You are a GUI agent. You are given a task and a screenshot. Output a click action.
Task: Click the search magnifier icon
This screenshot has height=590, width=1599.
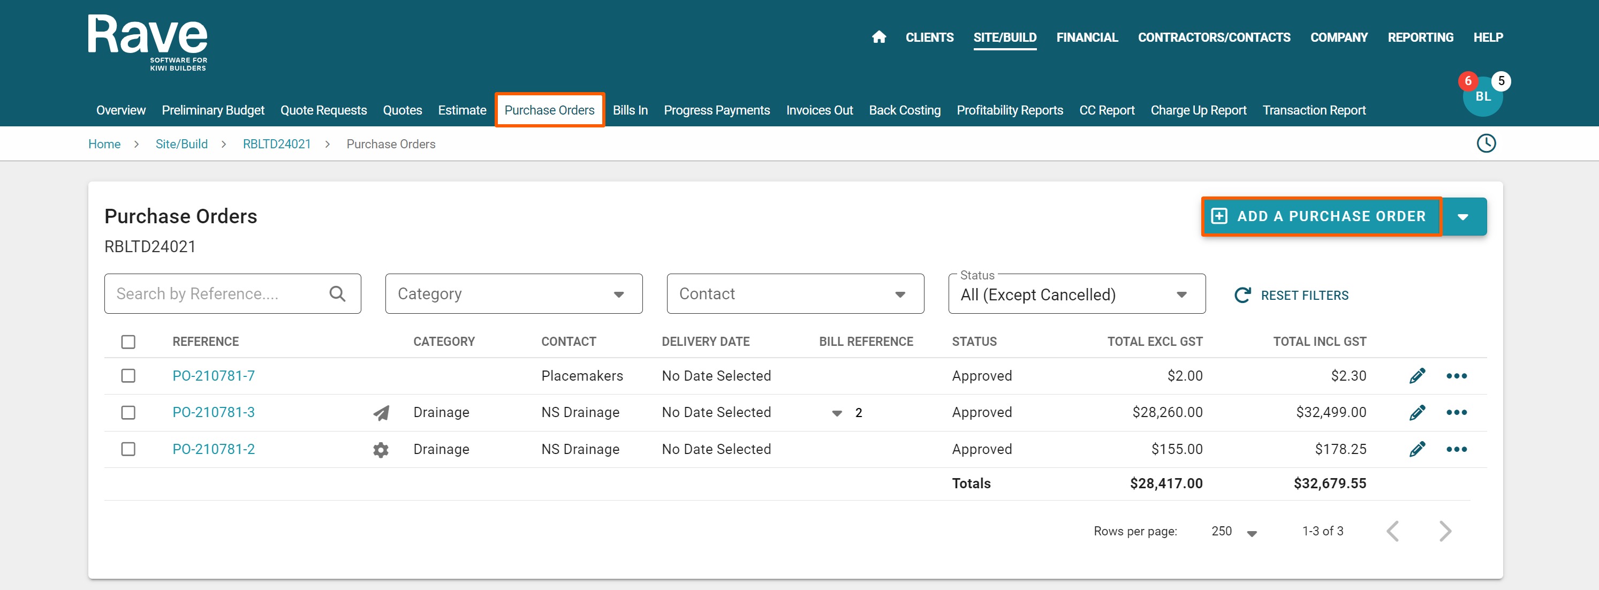(x=337, y=294)
